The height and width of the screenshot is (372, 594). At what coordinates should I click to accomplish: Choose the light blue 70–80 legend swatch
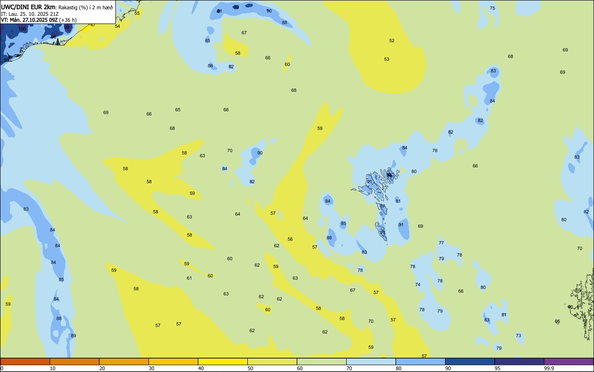point(371,361)
